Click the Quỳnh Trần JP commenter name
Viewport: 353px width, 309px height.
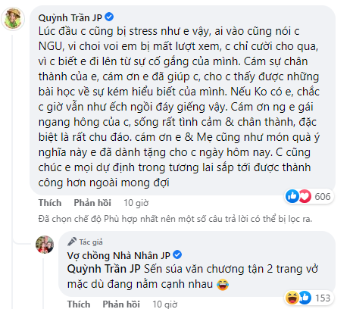click(70, 17)
